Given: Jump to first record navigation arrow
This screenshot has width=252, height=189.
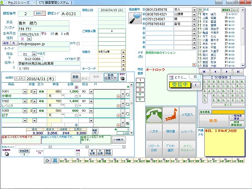Looking at the screenshot, I should 204,72.
